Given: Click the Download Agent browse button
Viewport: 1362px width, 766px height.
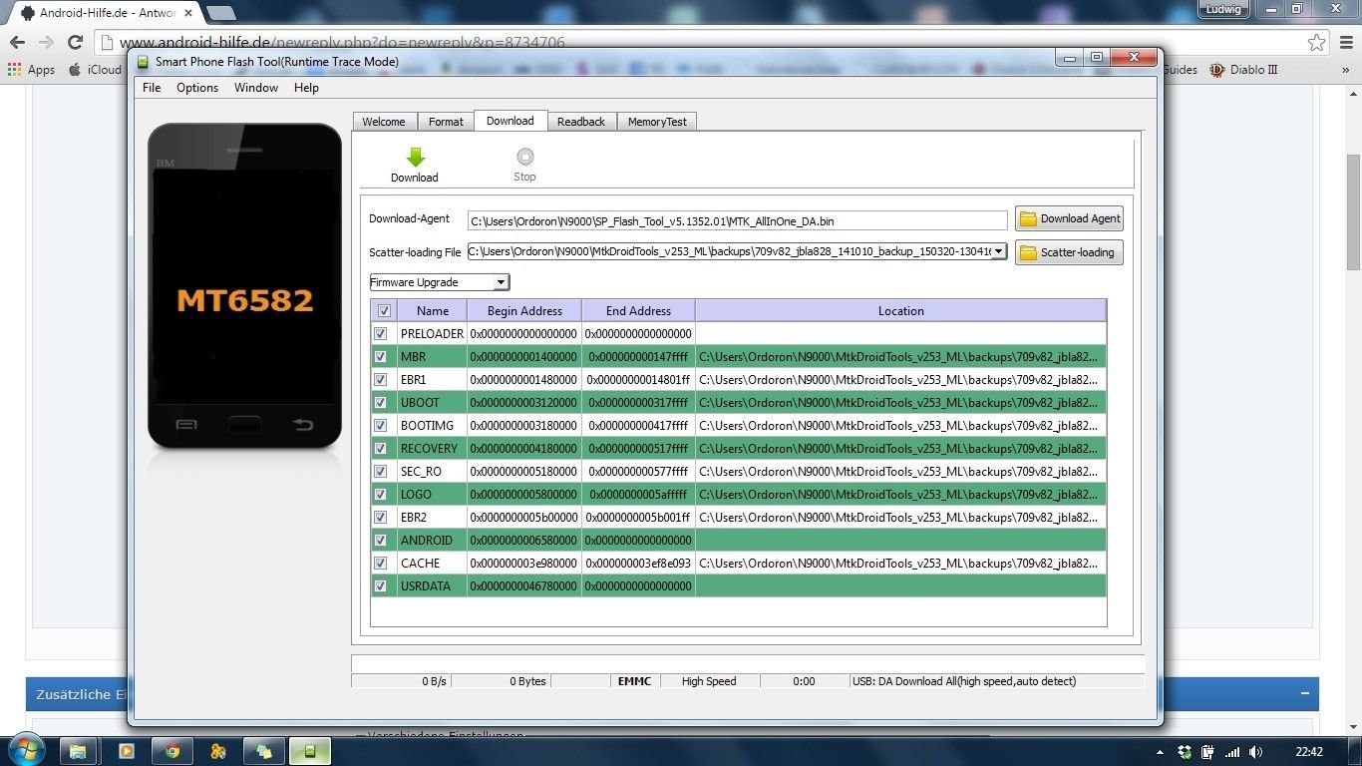Looking at the screenshot, I should point(1070,218).
